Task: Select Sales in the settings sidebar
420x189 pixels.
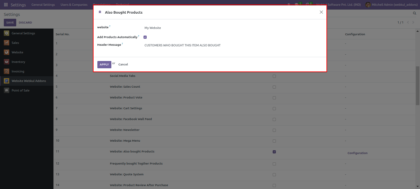Action: pyautogui.click(x=15, y=43)
